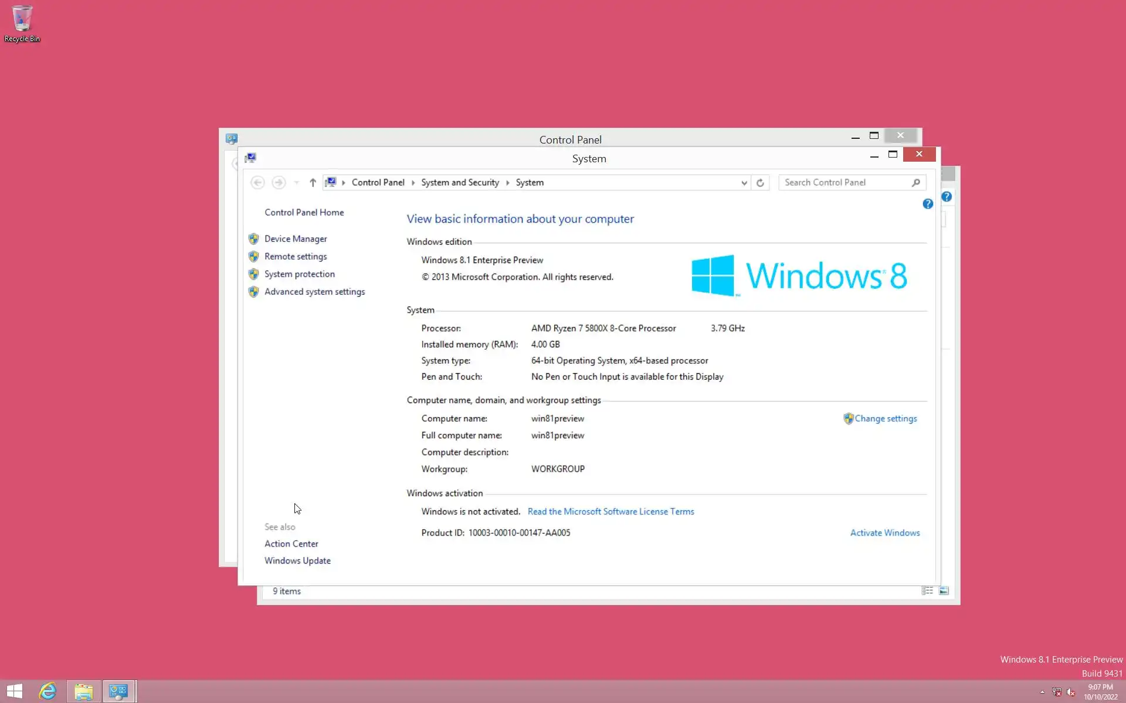
Task: Click the blue help question mark icon
Action: point(927,204)
